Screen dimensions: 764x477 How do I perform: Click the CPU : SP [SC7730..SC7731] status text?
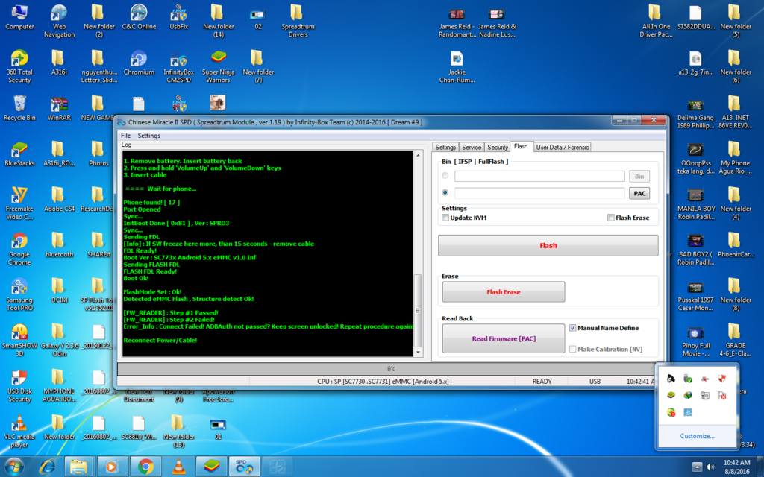(383, 382)
